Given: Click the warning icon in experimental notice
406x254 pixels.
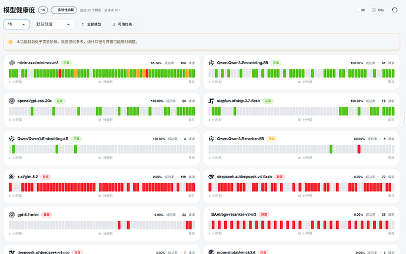Looking at the screenshot, I should coord(11,42).
